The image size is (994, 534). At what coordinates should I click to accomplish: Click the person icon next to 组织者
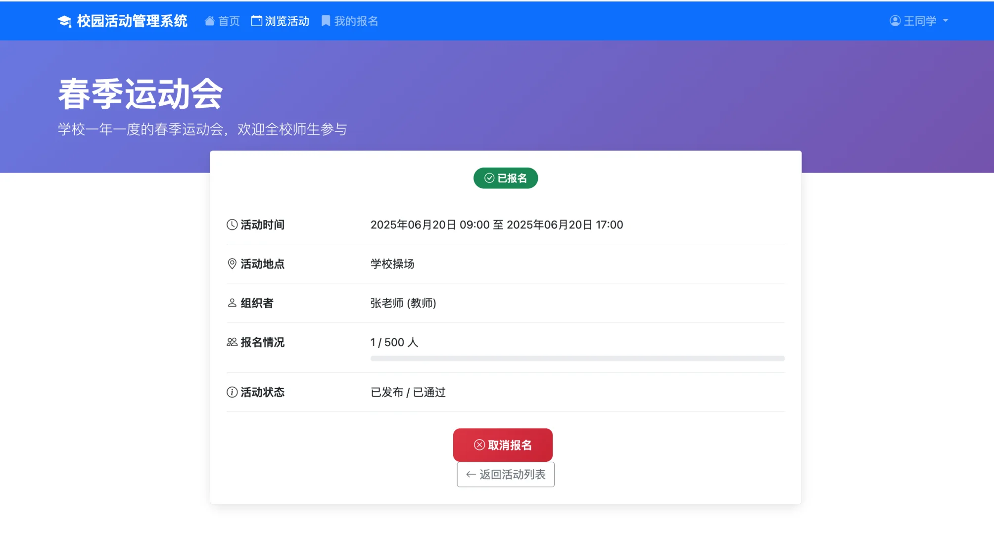coord(231,303)
